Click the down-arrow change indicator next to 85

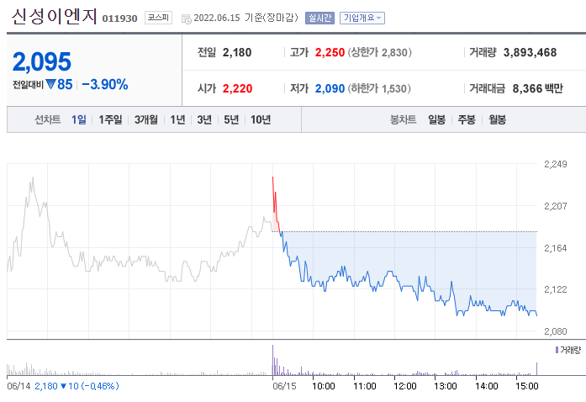click(x=50, y=84)
